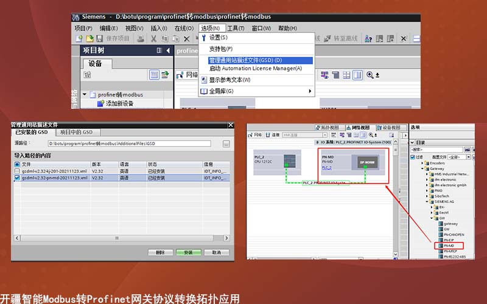Click the 取消 button in GSD dialog
Viewport: 487px width, 304px height.
click(216, 252)
